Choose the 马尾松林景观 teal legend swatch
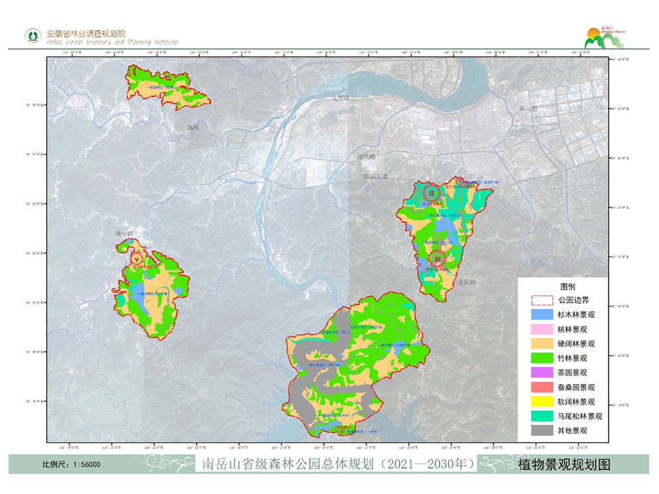 pyautogui.click(x=542, y=416)
